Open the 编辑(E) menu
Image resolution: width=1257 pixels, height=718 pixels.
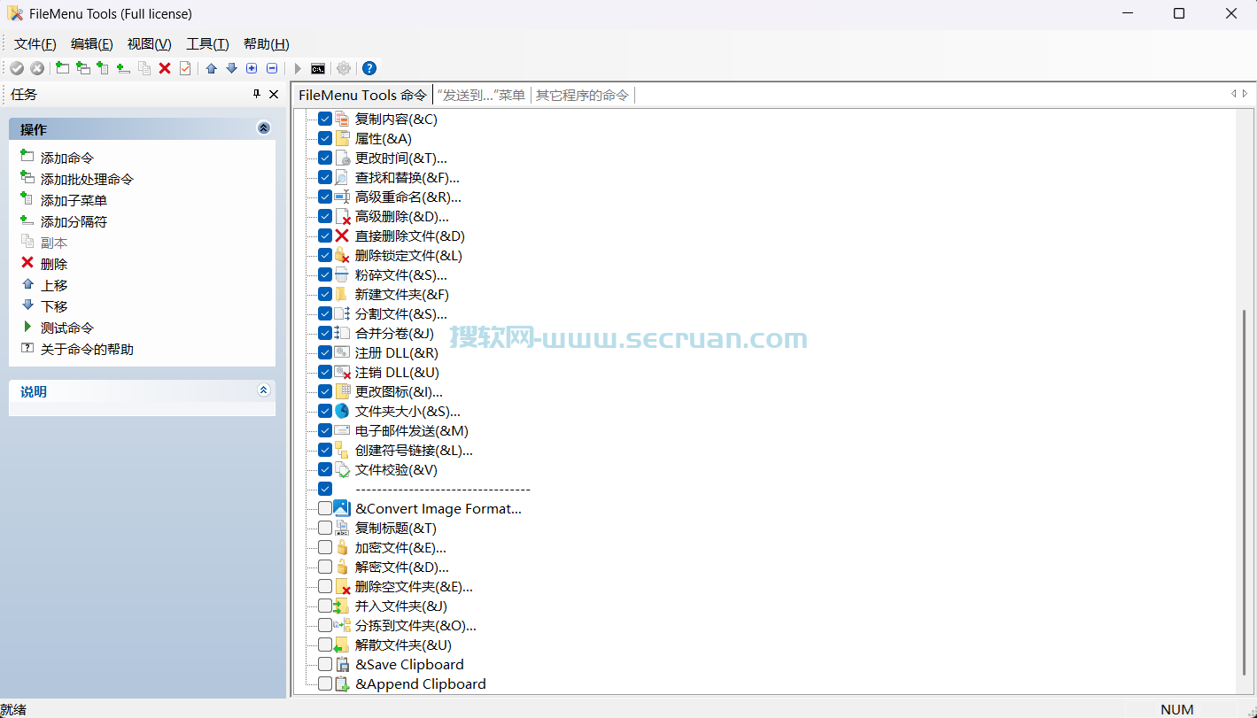point(92,44)
